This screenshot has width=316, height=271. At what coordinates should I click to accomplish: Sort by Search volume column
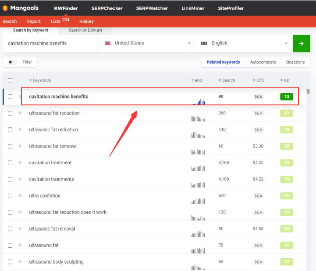pyautogui.click(x=227, y=80)
